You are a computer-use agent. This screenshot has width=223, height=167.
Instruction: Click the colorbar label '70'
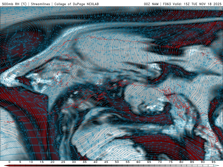click(160, 162)
